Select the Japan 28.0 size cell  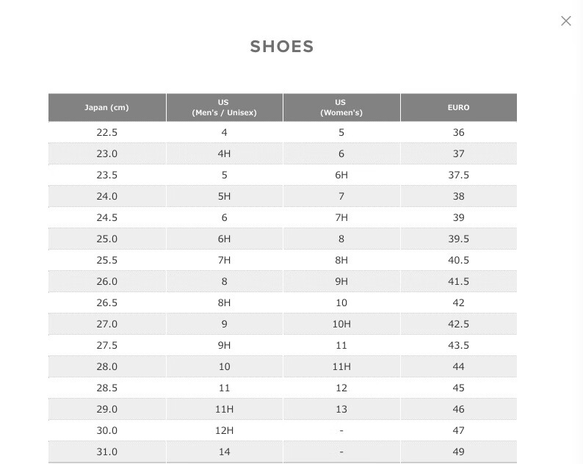[106, 367]
